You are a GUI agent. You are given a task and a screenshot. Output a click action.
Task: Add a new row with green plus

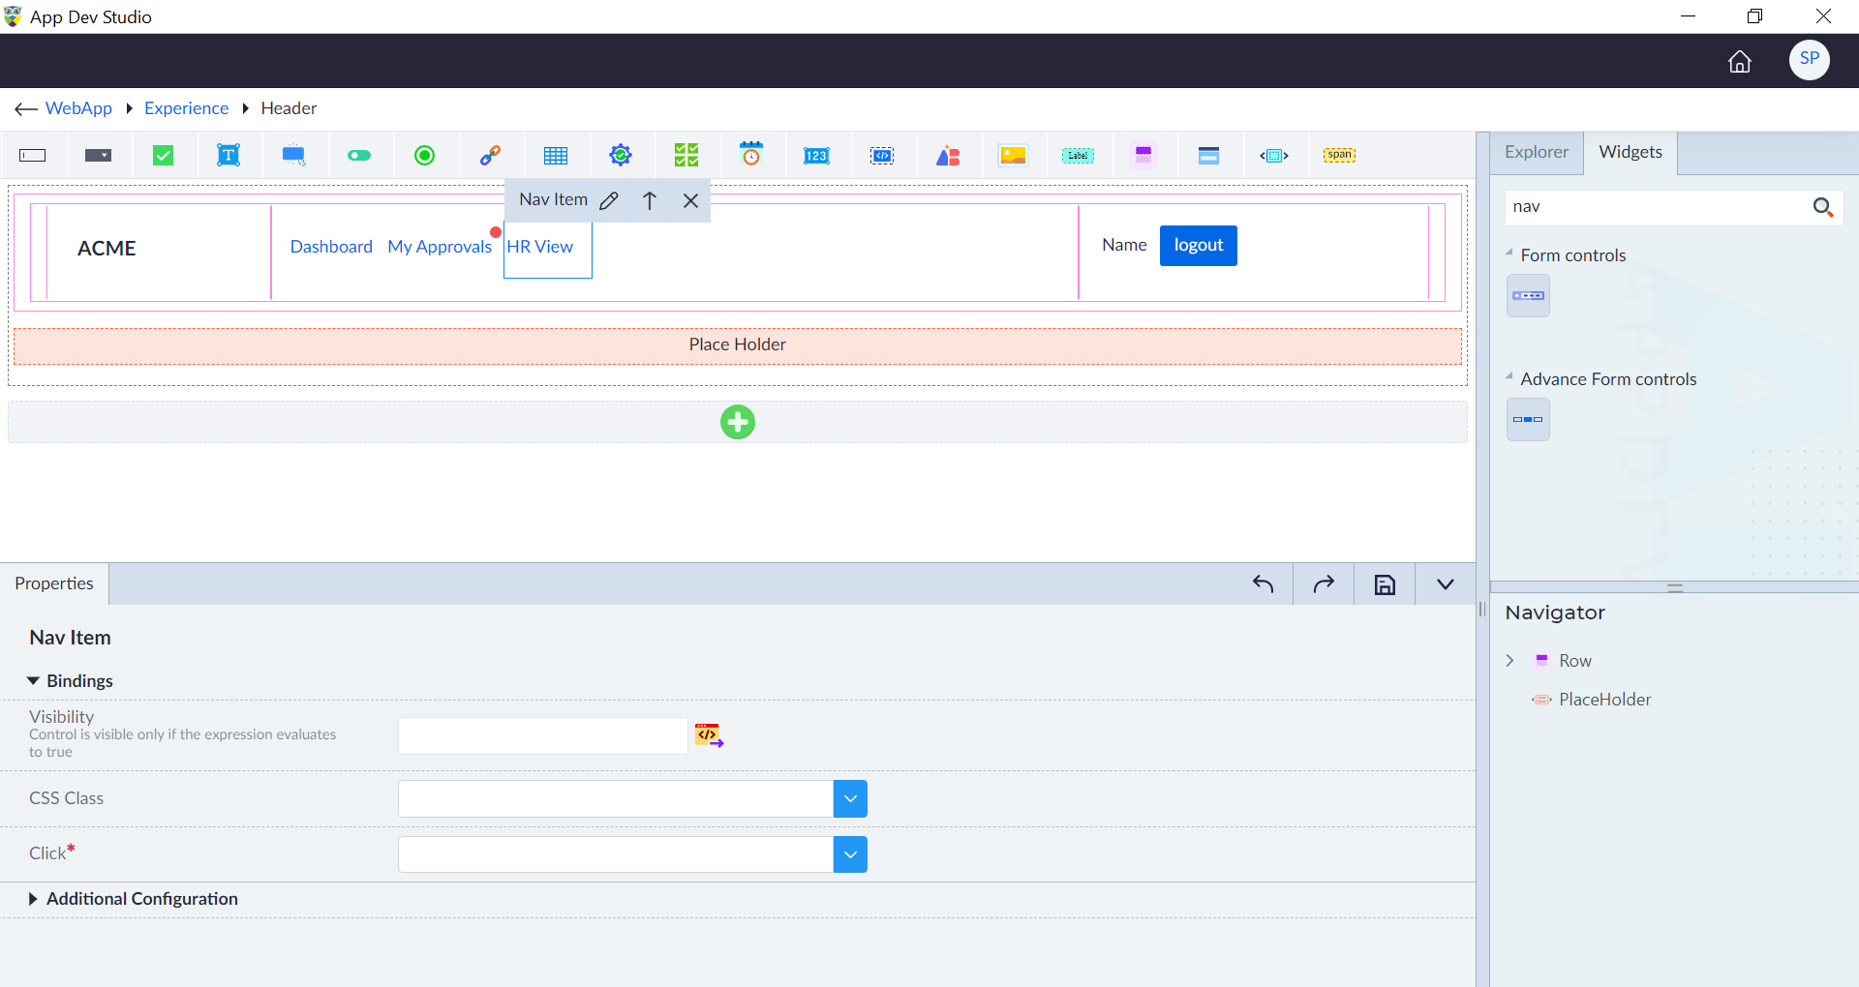(x=738, y=422)
